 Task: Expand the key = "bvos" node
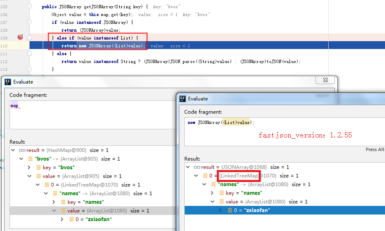click(29, 167)
